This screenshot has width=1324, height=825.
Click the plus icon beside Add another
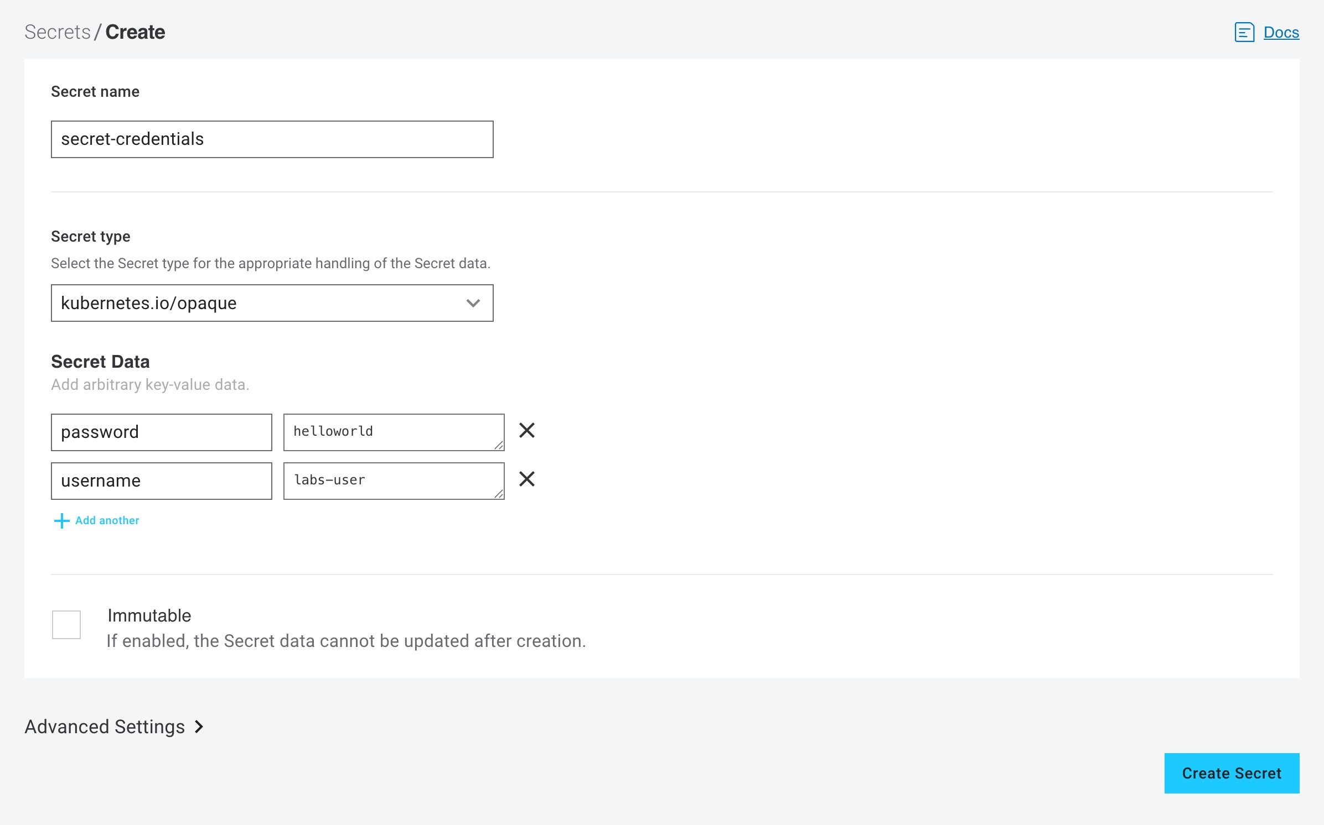coord(61,521)
